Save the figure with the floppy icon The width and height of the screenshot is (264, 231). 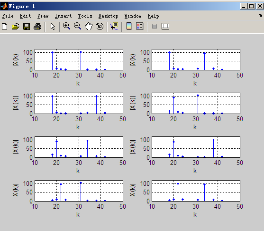(x=27, y=27)
